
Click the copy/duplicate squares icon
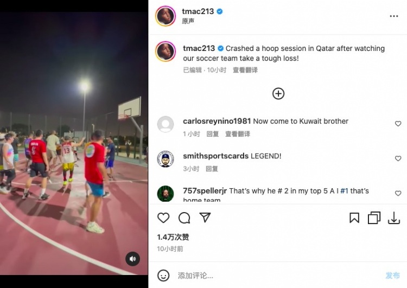374,217
